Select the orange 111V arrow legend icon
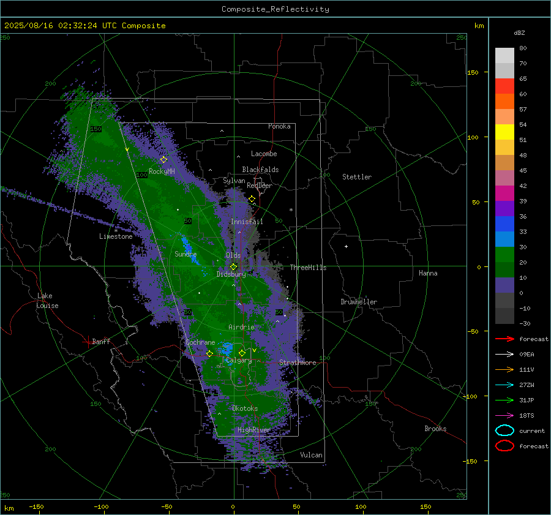 [x=504, y=369]
